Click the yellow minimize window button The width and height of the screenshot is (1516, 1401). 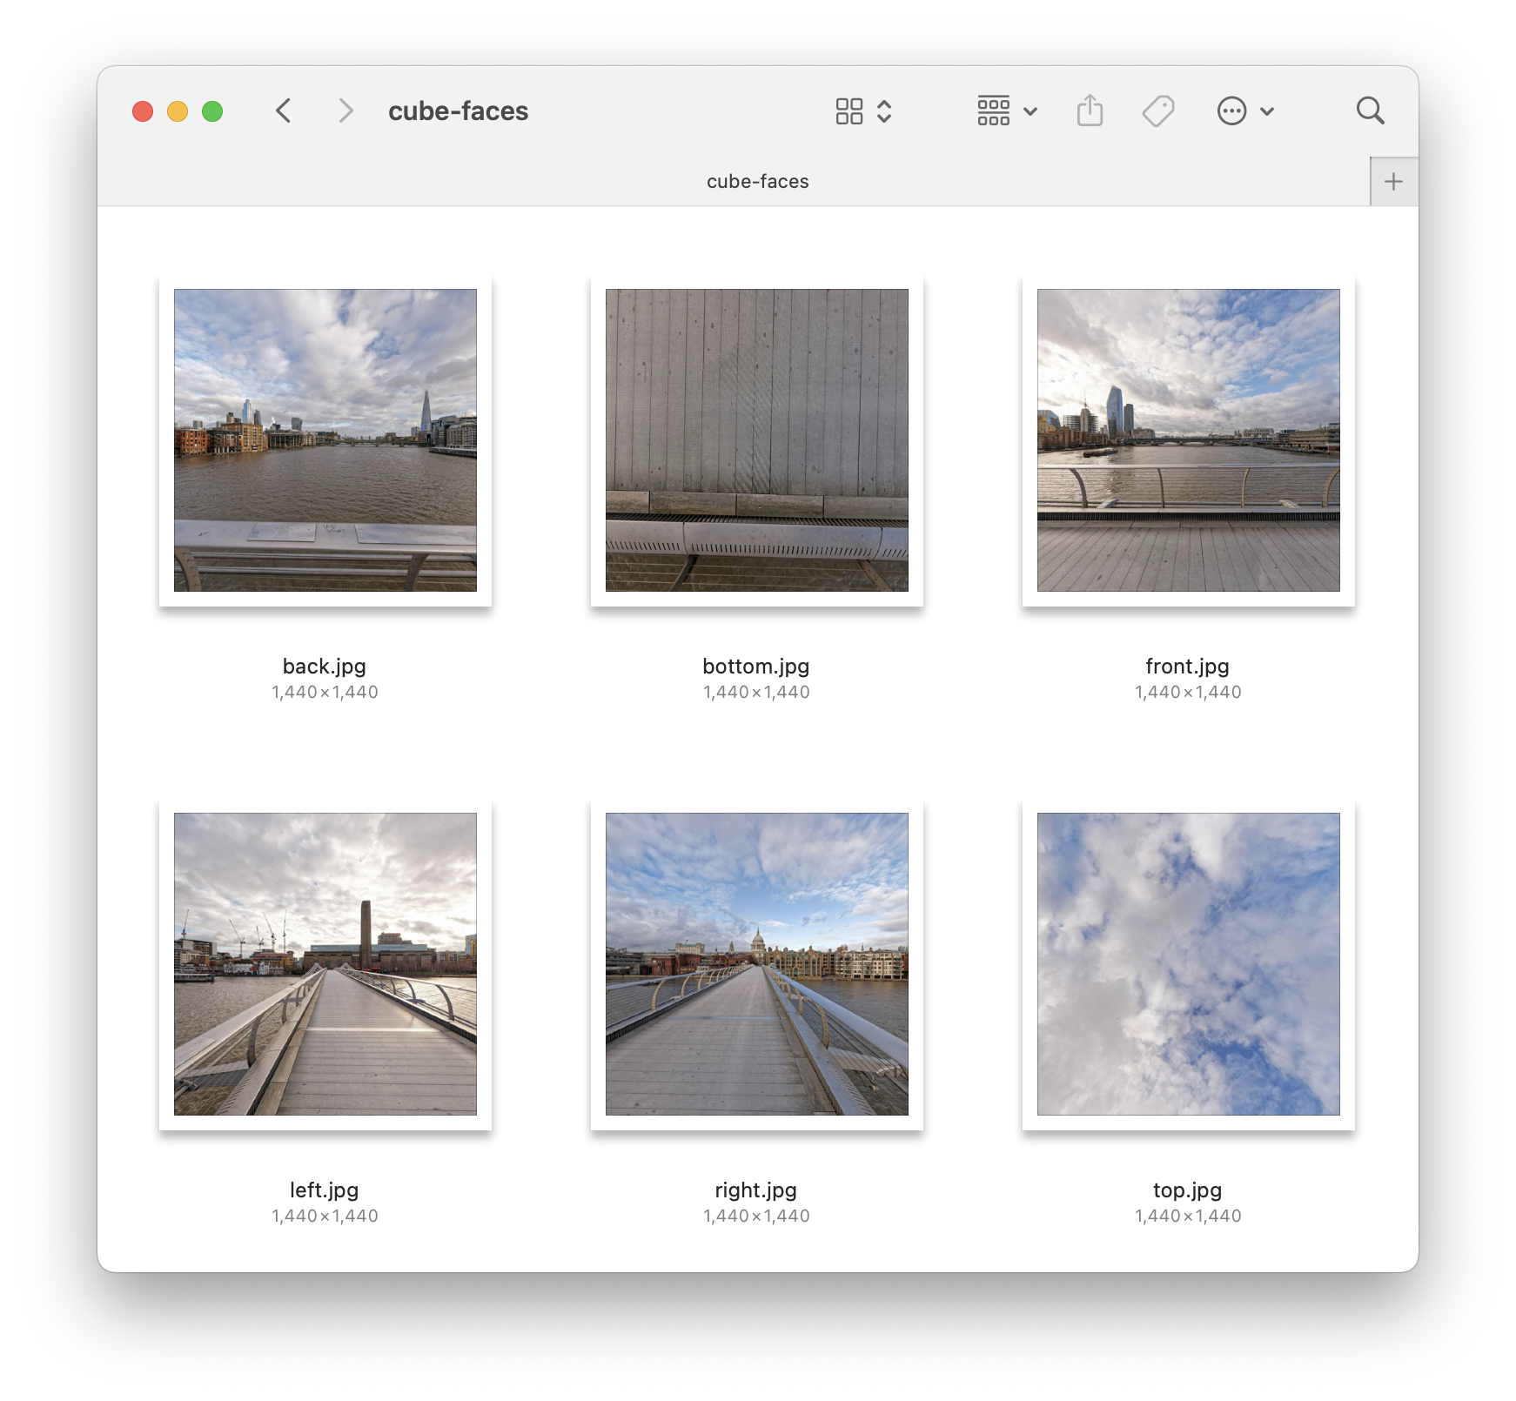178,111
